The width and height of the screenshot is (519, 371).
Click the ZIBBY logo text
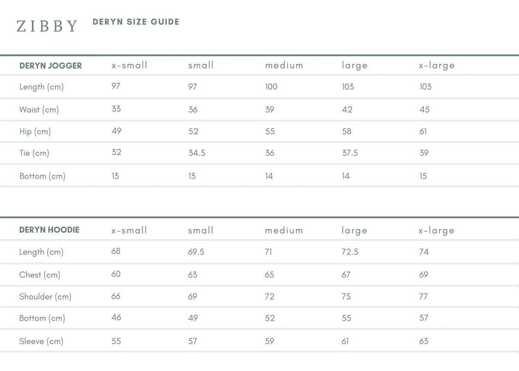[x=47, y=26]
